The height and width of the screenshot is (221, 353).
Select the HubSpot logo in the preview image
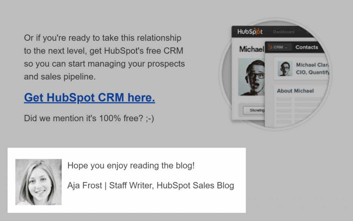pos(250,32)
